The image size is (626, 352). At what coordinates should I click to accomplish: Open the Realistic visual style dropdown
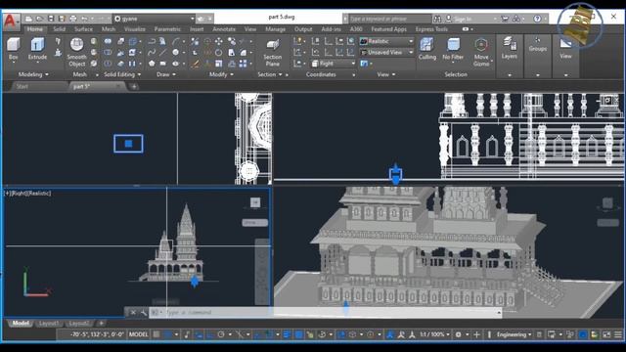click(x=386, y=41)
